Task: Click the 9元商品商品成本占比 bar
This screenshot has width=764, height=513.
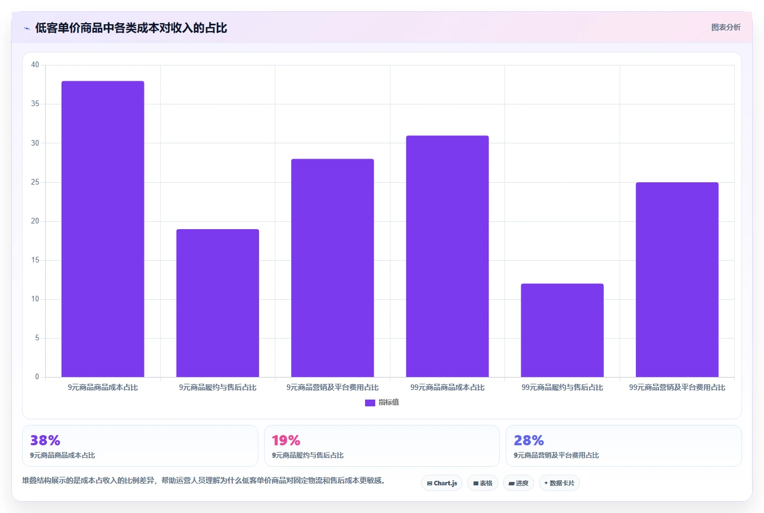Action: point(103,229)
